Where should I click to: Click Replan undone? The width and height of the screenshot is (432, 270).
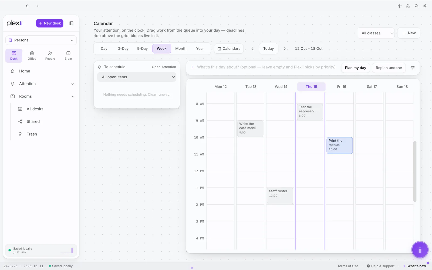pos(389,68)
